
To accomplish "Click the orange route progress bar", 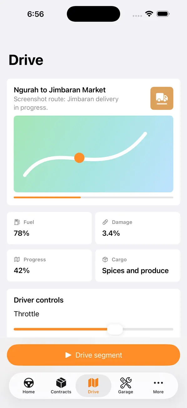I will 47,197.
